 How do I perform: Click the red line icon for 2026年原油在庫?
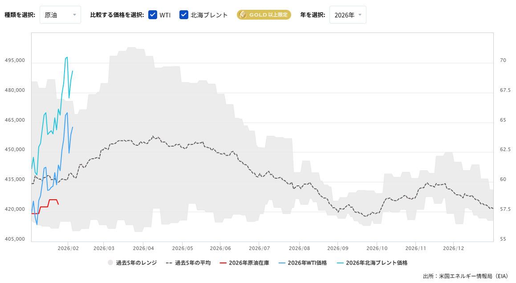click(223, 262)
